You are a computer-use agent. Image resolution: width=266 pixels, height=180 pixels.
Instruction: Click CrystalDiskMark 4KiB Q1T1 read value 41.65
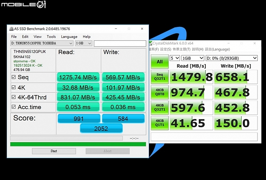pos(191,123)
